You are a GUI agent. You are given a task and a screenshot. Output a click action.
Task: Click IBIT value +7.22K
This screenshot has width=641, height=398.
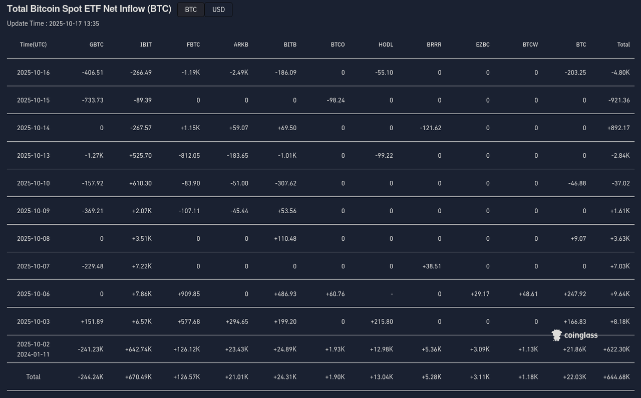click(142, 266)
